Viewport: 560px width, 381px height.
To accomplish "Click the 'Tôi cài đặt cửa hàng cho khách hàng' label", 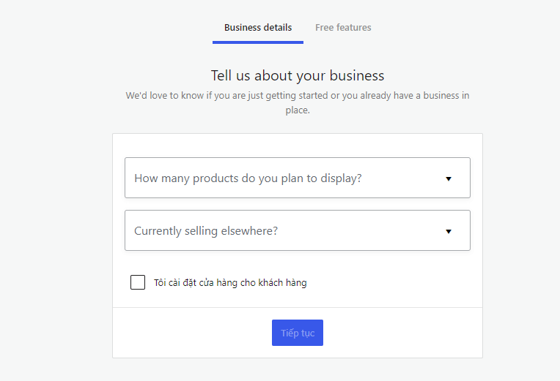I will pos(230,282).
